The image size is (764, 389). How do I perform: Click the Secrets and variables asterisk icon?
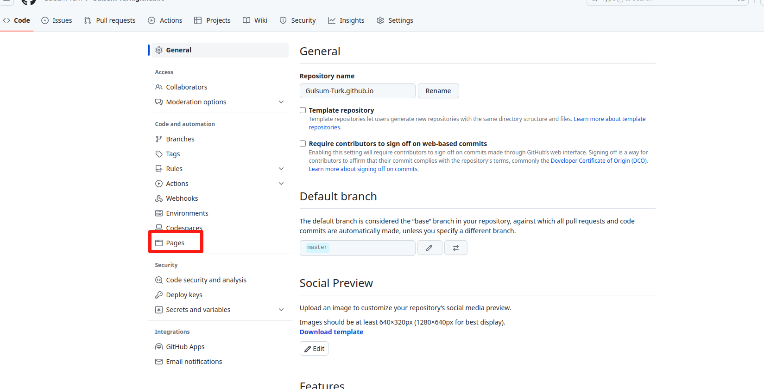159,310
